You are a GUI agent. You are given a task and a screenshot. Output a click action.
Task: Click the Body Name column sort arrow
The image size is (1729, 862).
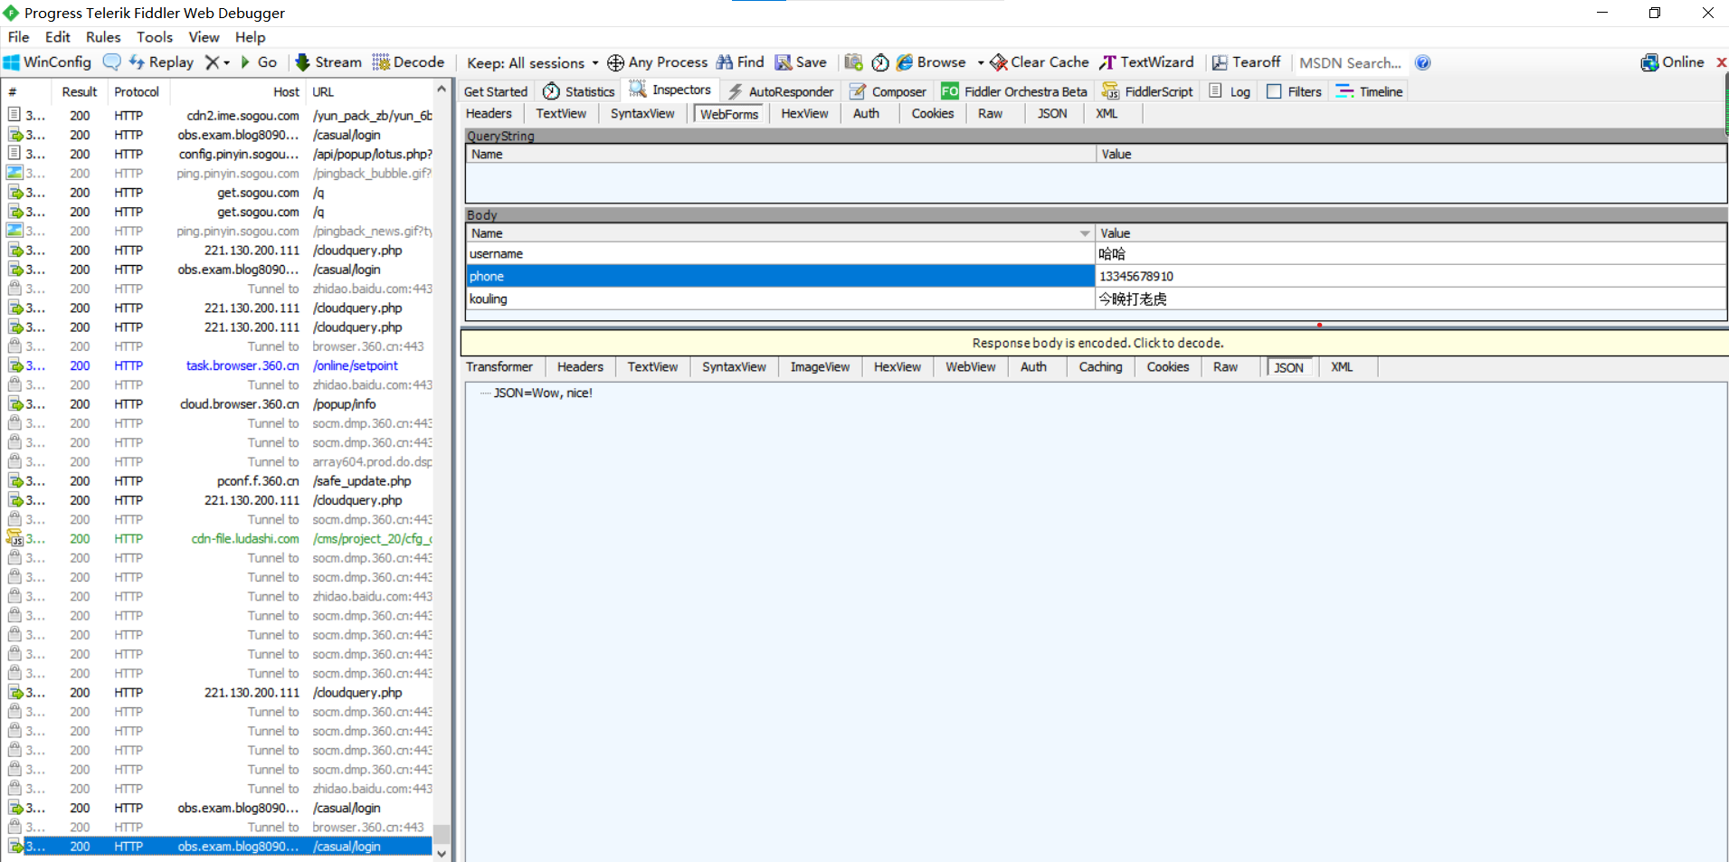click(x=1085, y=233)
